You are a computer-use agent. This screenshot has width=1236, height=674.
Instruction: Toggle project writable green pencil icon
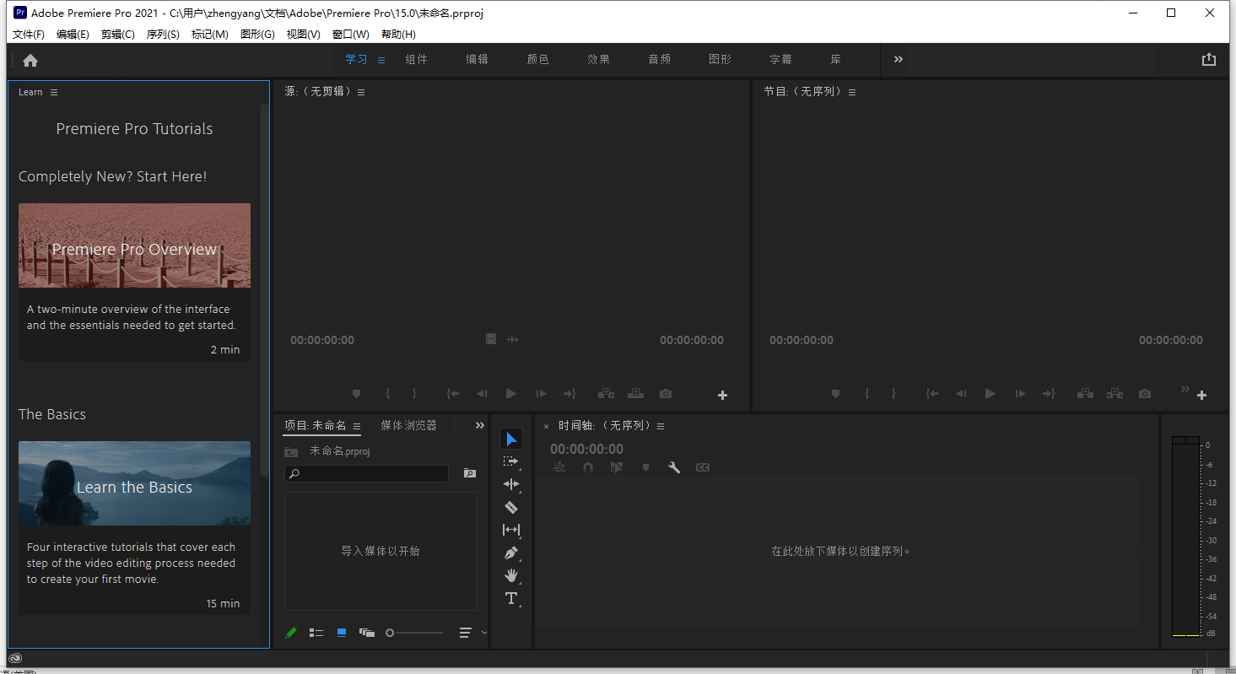point(290,633)
